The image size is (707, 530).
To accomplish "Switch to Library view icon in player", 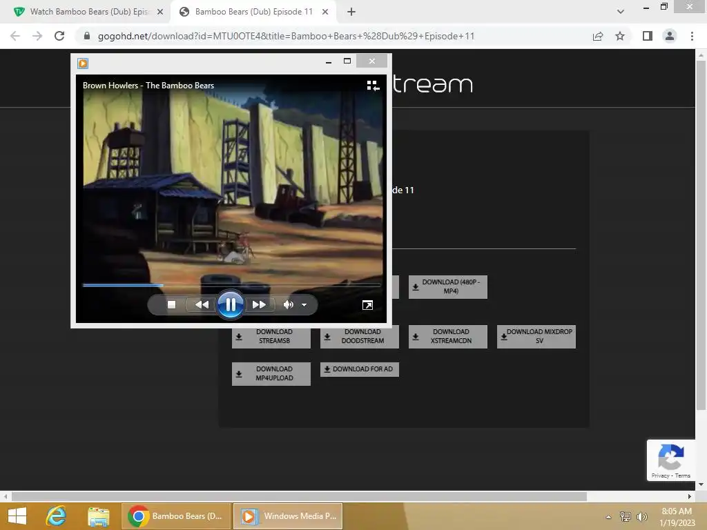I will (373, 86).
